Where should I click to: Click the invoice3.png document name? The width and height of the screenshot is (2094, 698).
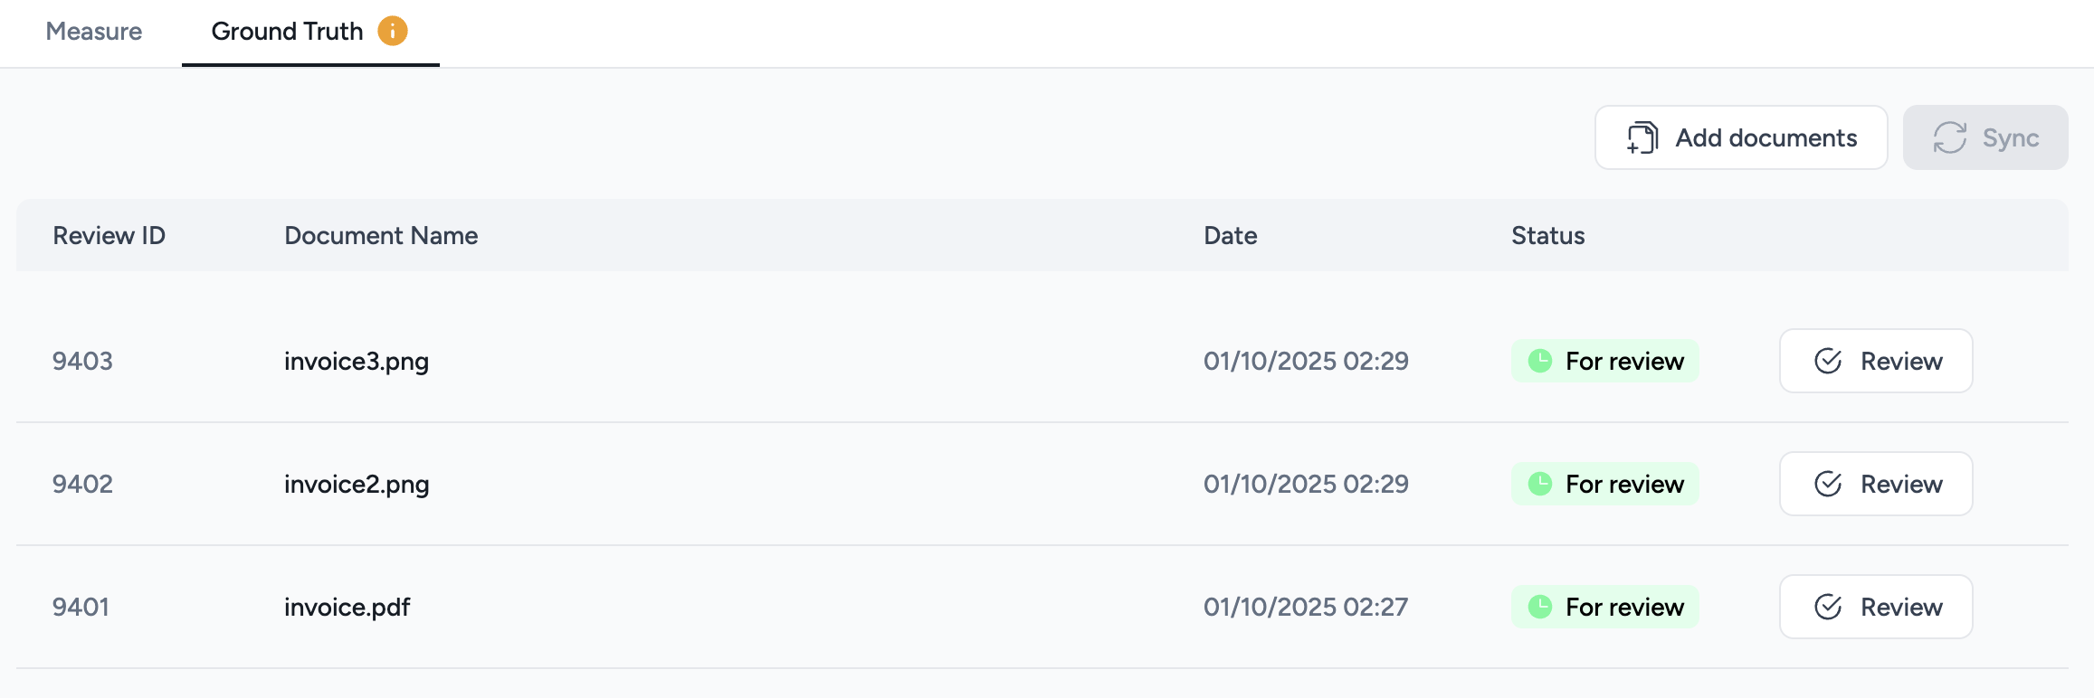click(357, 362)
